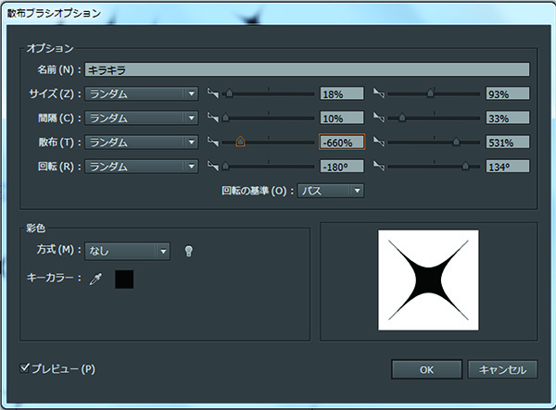
Task: Click the scatter maximum slider handle
Action: (x=456, y=142)
